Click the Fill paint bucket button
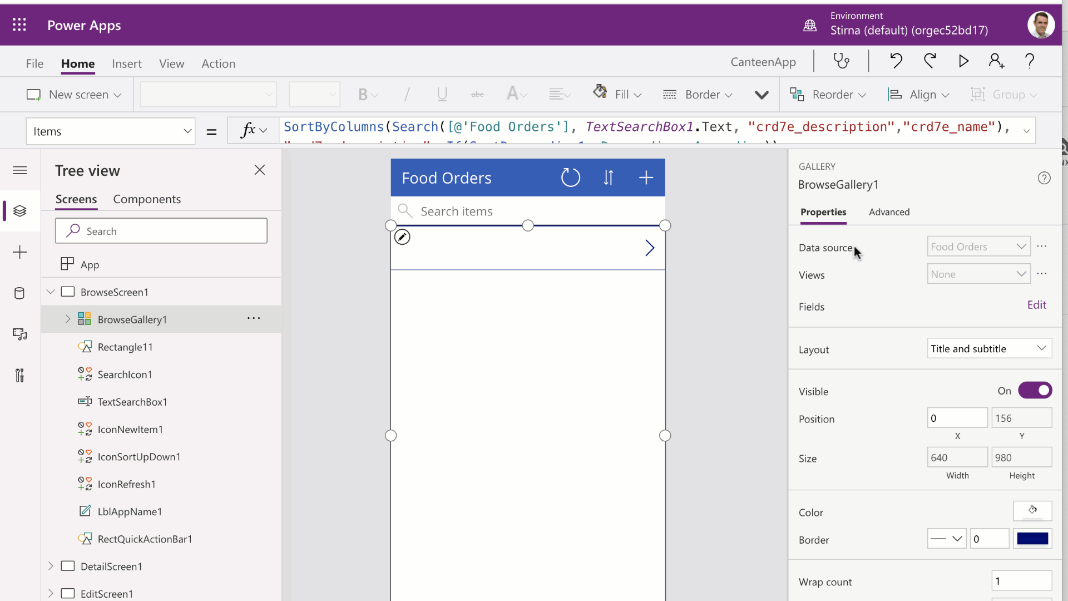The width and height of the screenshot is (1068, 601). 617,94
